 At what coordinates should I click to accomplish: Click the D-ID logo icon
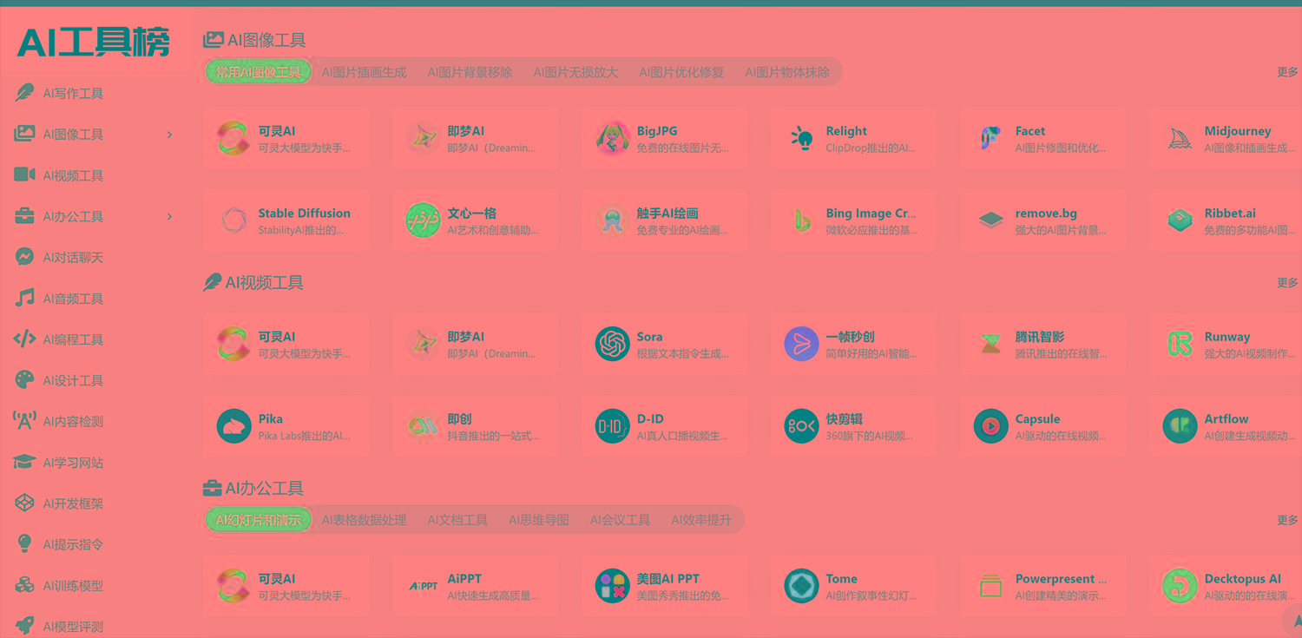[613, 425]
